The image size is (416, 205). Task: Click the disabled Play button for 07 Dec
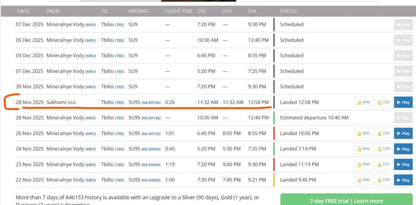click(x=403, y=24)
